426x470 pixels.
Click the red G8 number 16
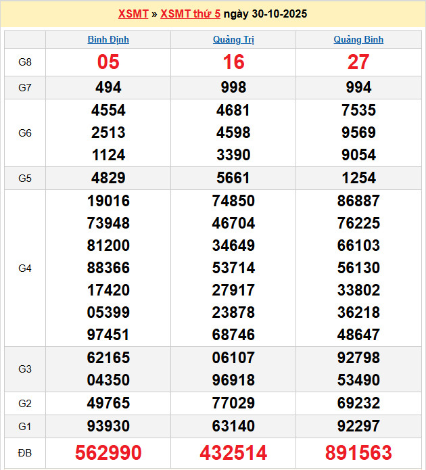pyautogui.click(x=233, y=62)
